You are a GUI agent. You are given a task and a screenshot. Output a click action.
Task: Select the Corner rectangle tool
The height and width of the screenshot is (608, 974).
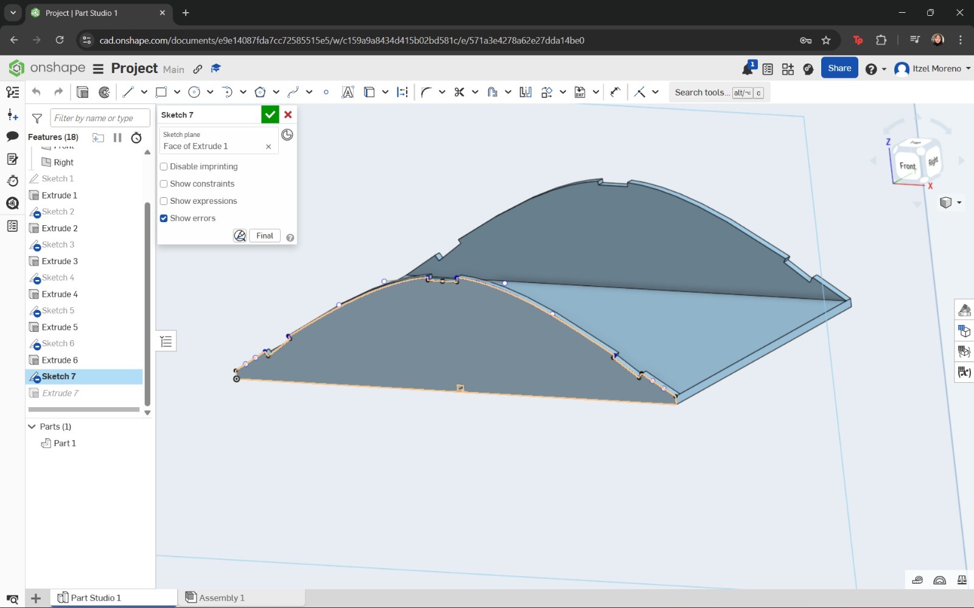coord(161,92)
